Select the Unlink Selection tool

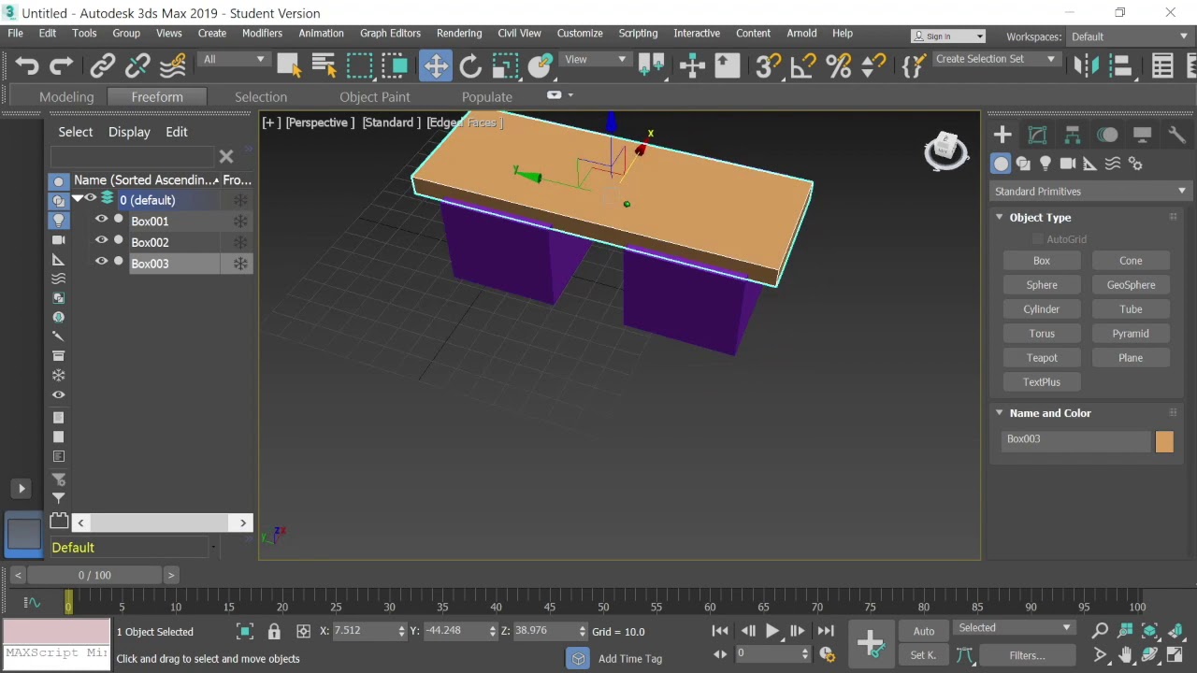coord(137,65)
